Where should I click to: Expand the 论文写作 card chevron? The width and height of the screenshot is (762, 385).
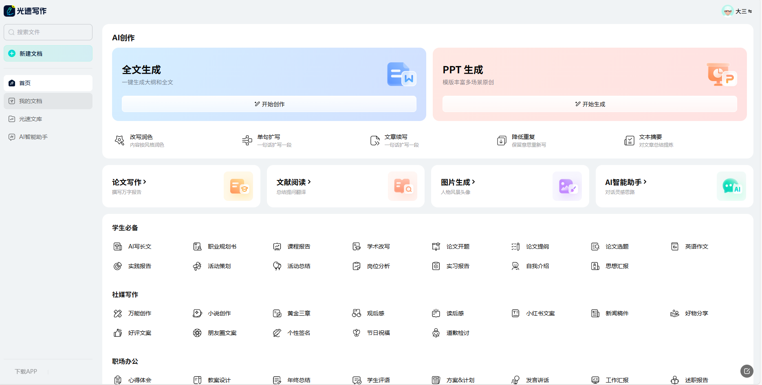point(145,182)
